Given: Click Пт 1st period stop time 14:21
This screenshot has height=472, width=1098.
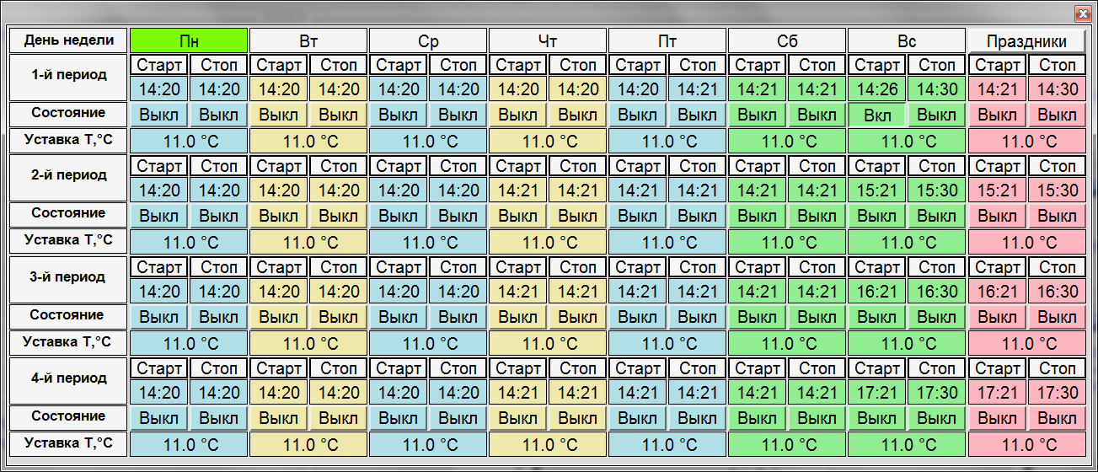Looking at the screenshot, I should 697,89.
